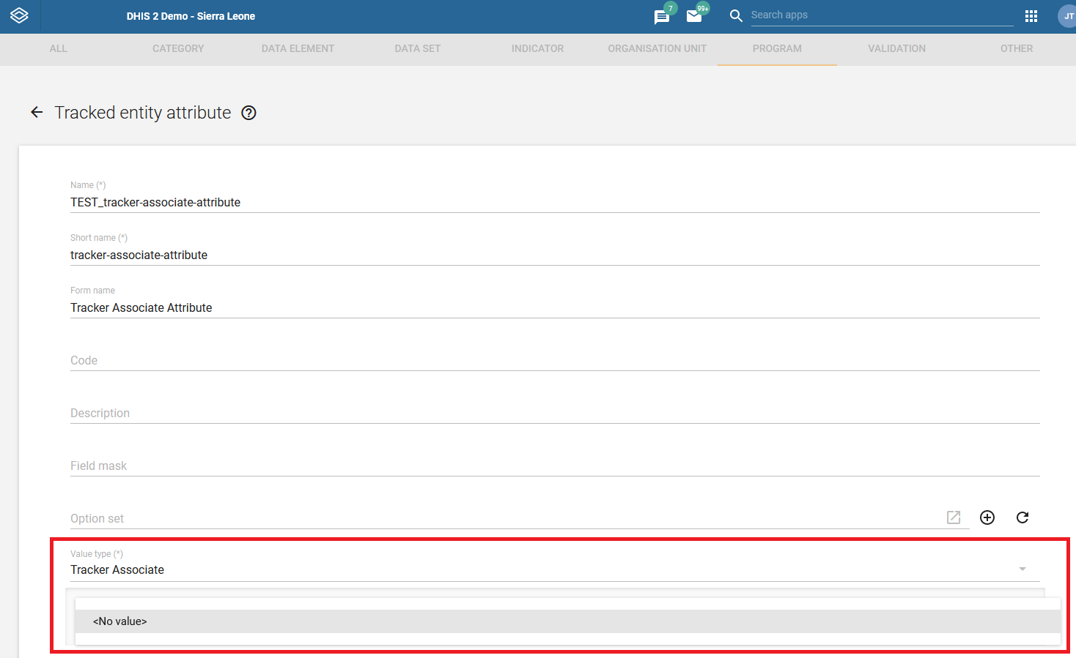Refresh the option set list

click(x=1022, y=517)
